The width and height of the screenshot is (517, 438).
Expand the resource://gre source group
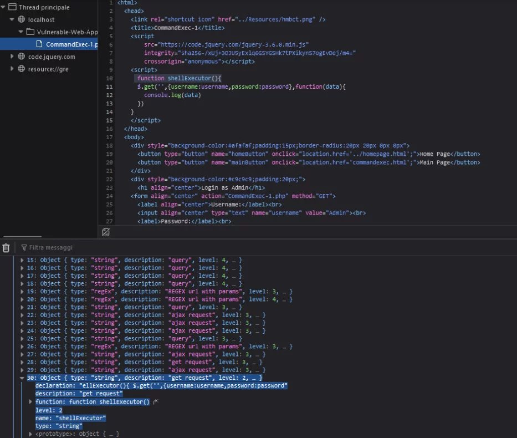pyautogui.click(x=12, y=69)
